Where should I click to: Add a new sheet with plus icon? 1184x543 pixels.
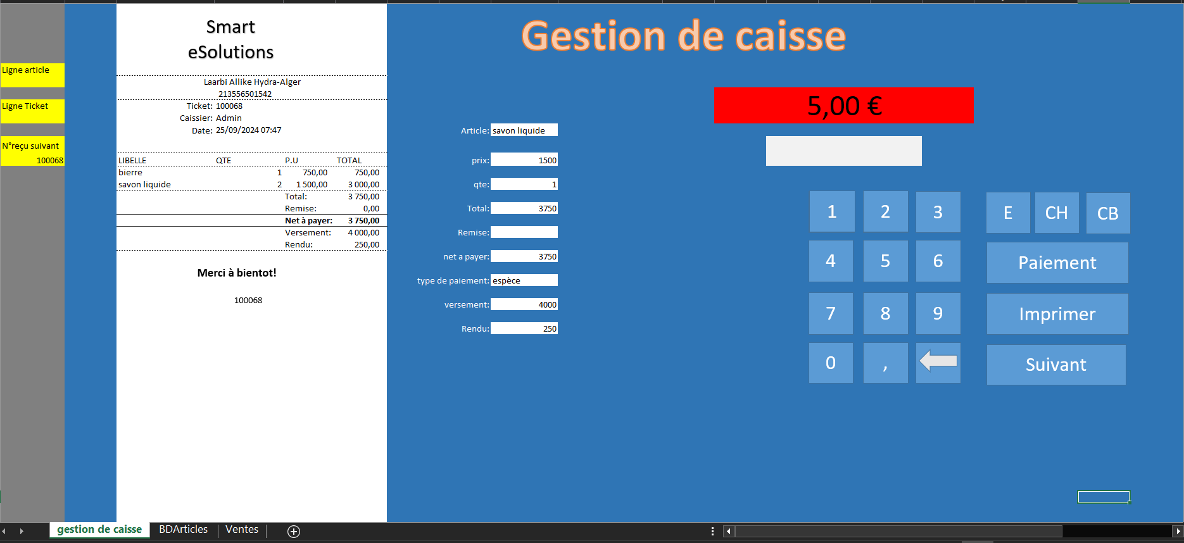[x=294, y=532]
